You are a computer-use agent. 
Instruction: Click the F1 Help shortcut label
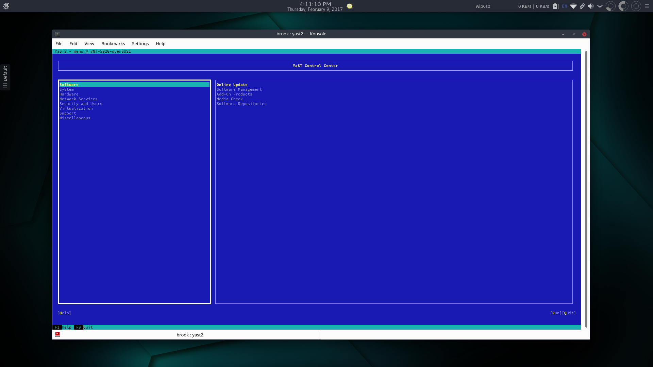coord(63,327)
